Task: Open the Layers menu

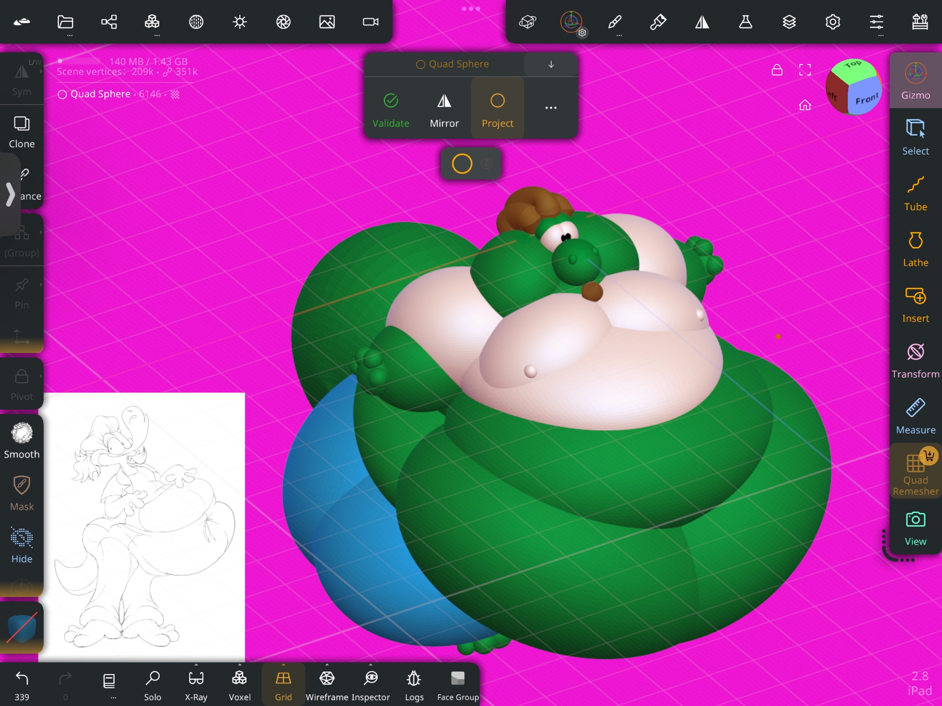Action: [x=789, y=22]
